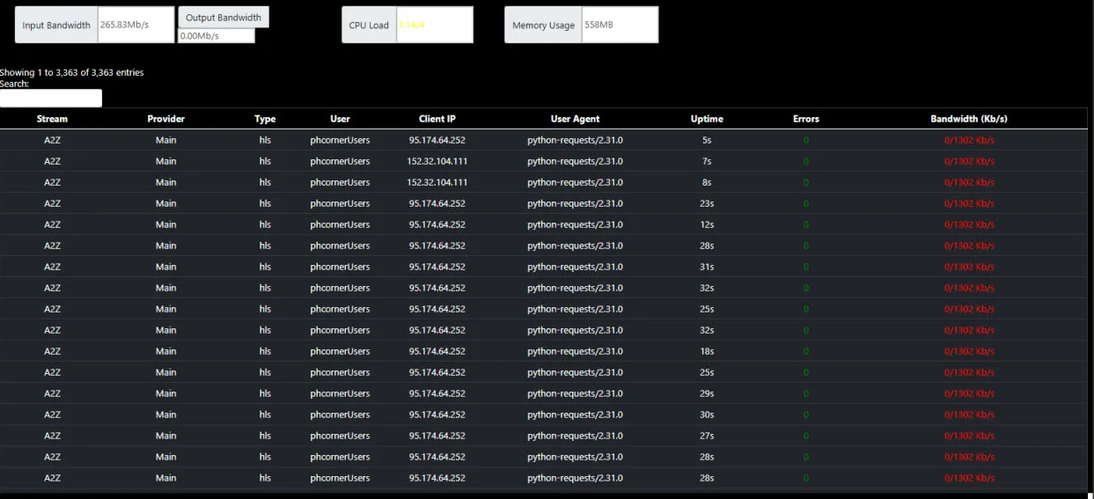Sort by the Type column header
The width and height of the screenshot is (1094, 499).
pyautogui.click(x=265, y=119)
